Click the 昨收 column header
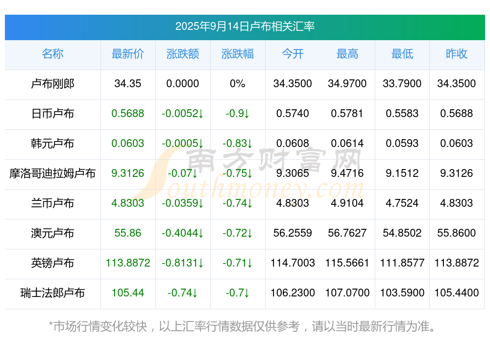The image size is (490, 342). pos(457,54)
